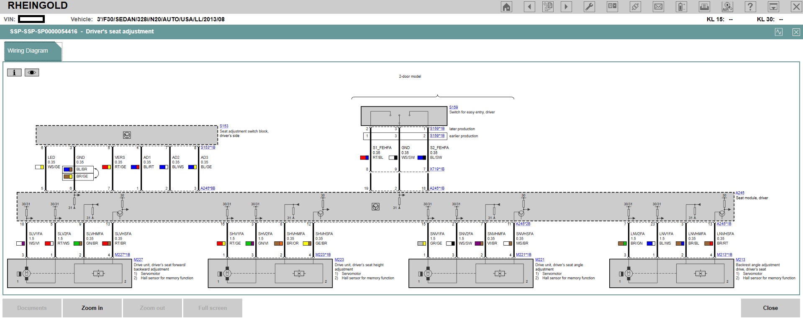803x322 pixels.
Task: Show diagram information with the i button
Action: (x=14, y=73)
